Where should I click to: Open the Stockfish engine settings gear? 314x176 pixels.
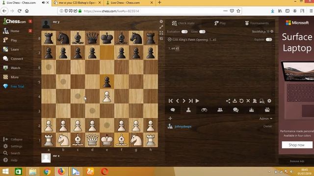click(x=272, y=31)
